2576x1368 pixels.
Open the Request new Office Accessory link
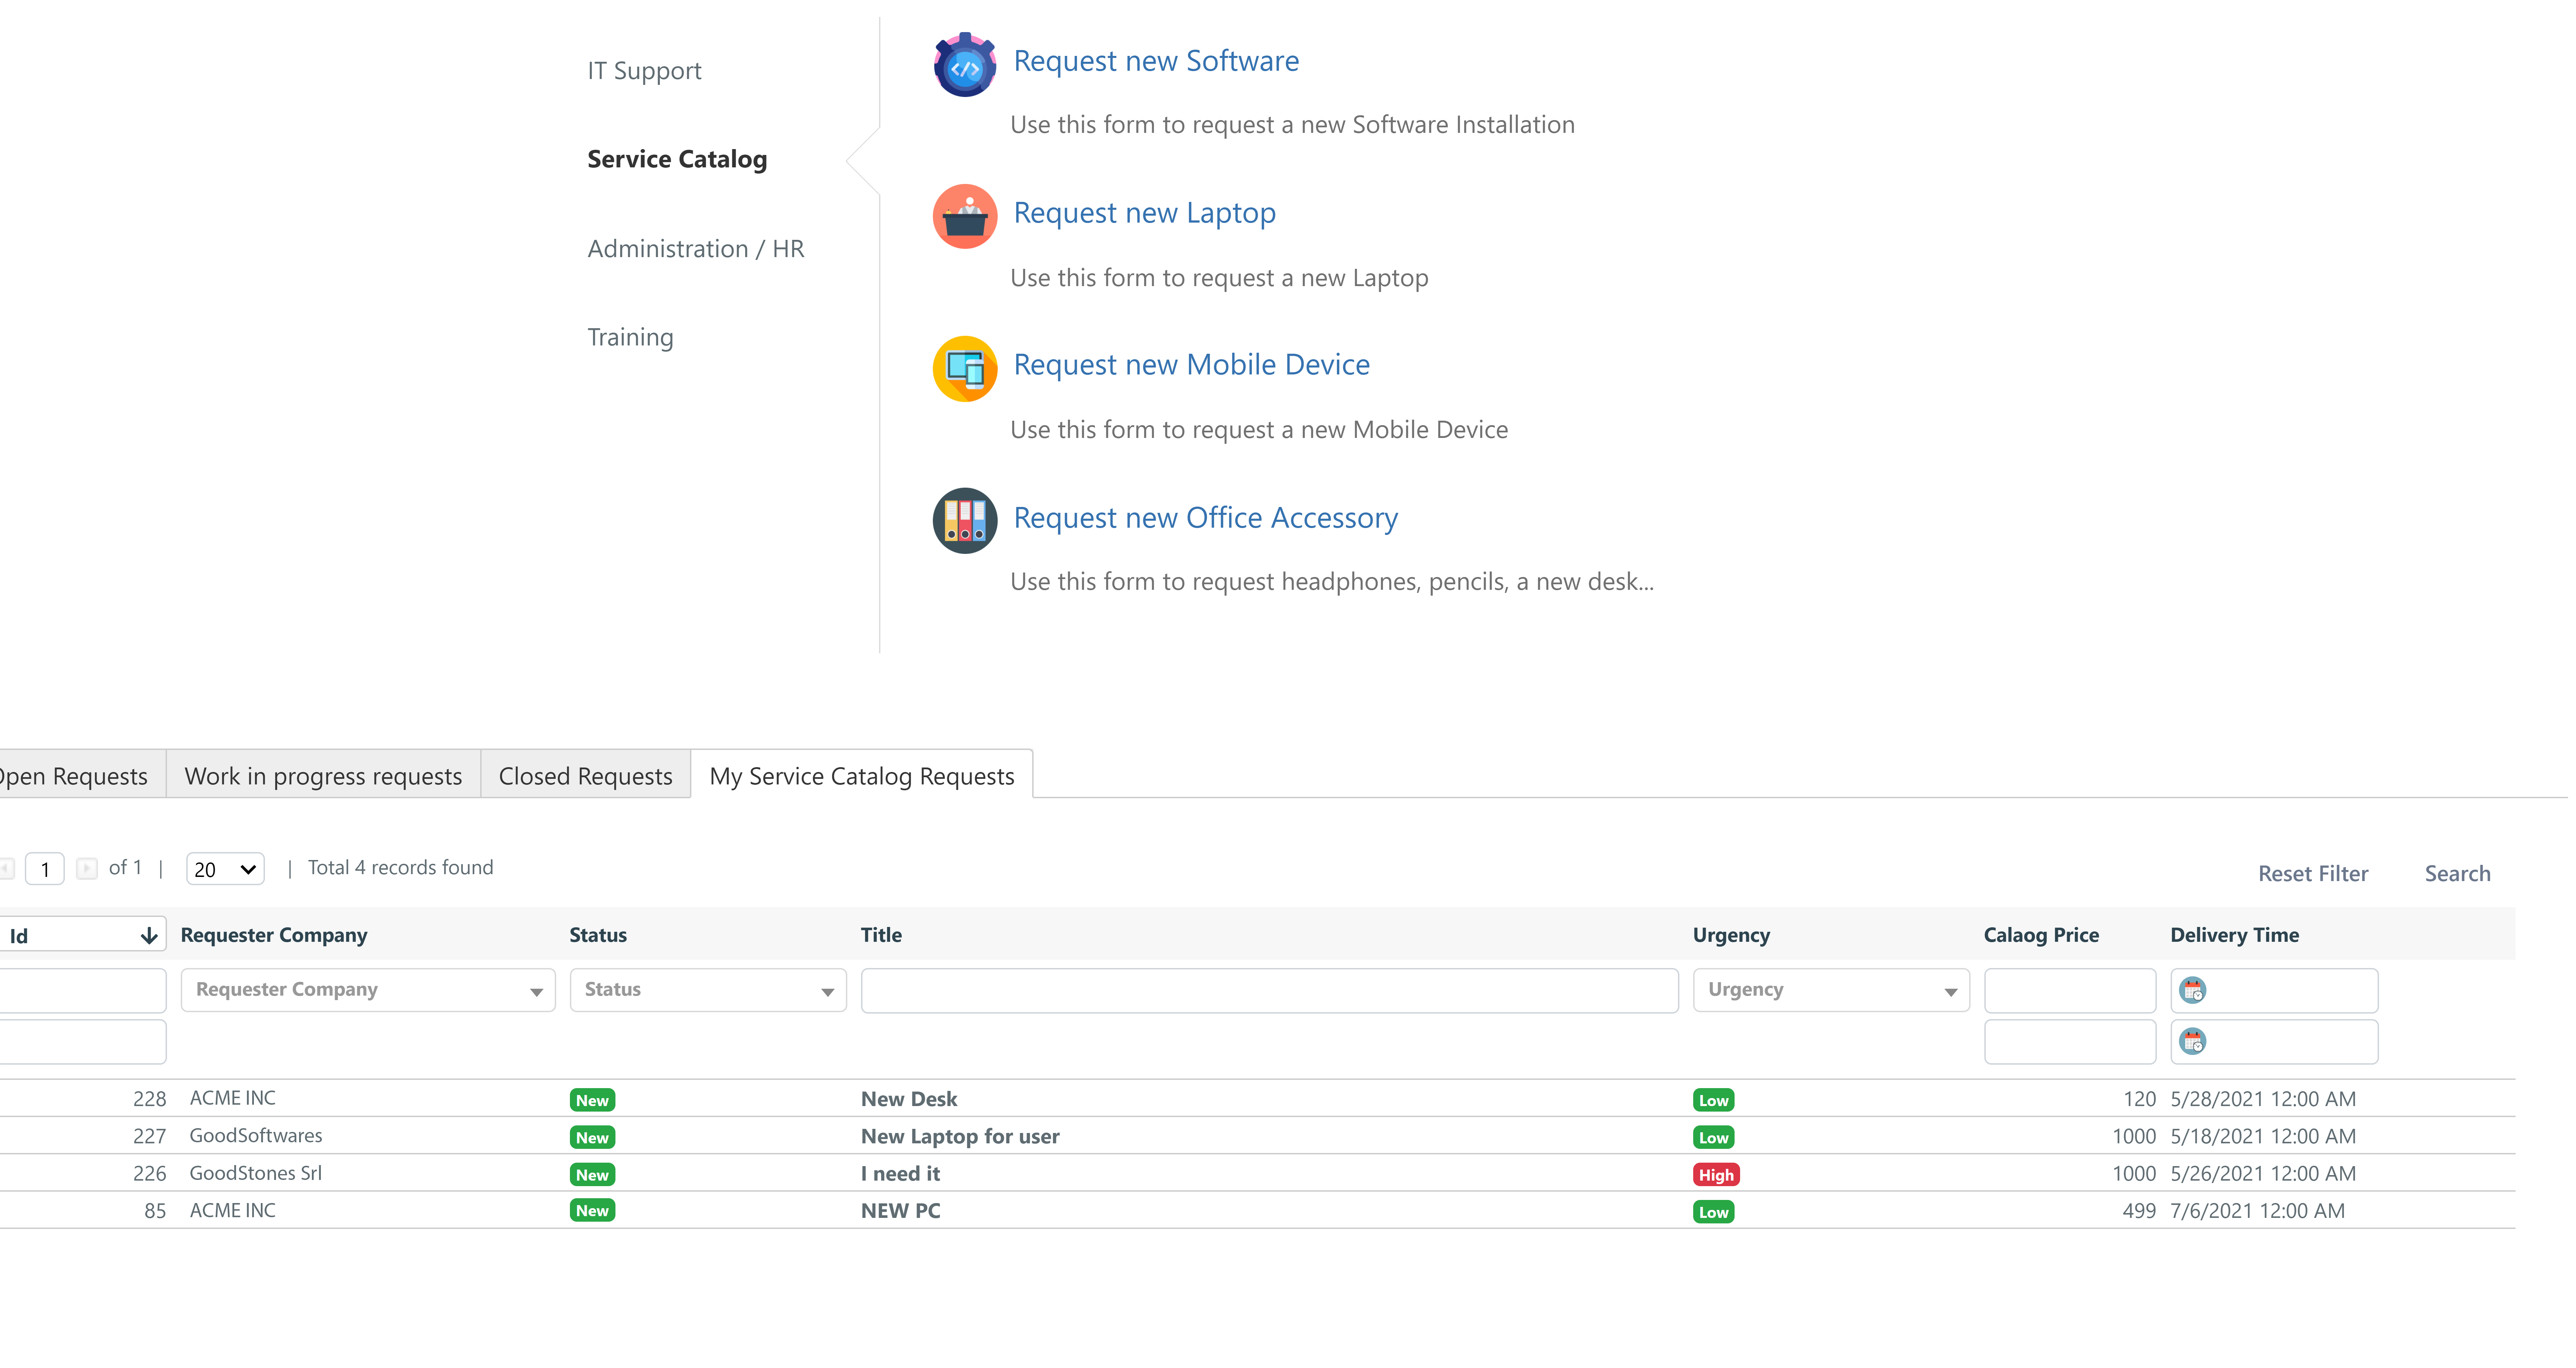click(1205, 518)
